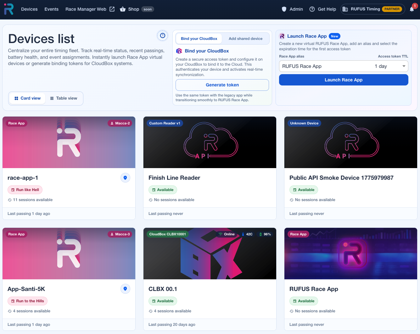This screenshot has height=334, width=420.
Task: Open the Access token TTL dropdown
Action: (x=390, y=66)
